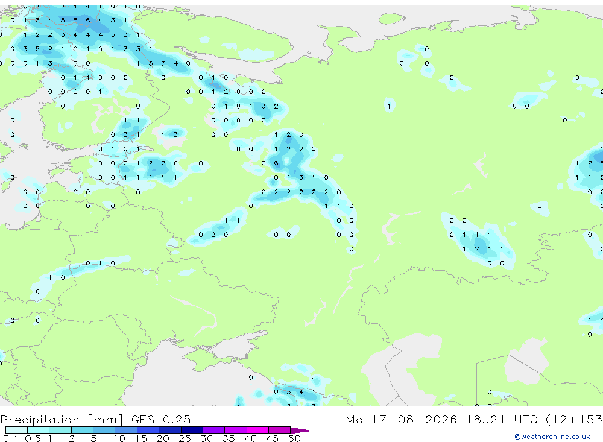
Task: Click the above-50 mm legend arrow tip
Action: tap(301, 430)
